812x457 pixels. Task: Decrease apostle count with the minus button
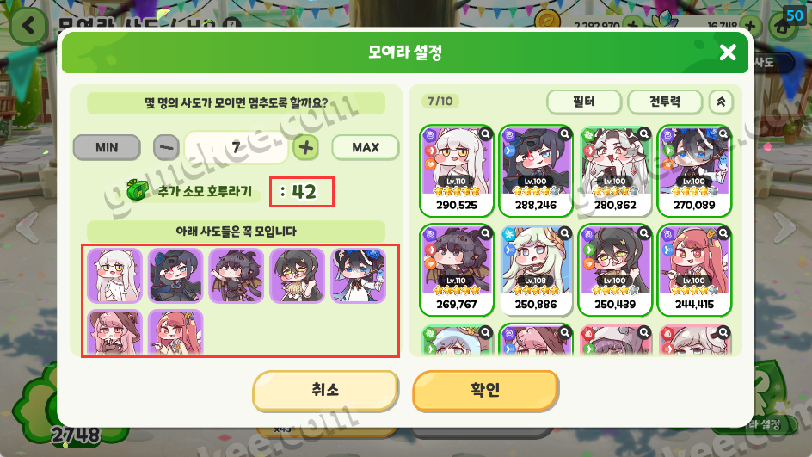(166, 148)
